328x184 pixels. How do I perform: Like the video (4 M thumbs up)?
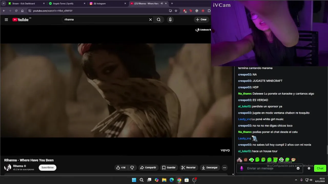pyautogui.click(x=121, y=168)
